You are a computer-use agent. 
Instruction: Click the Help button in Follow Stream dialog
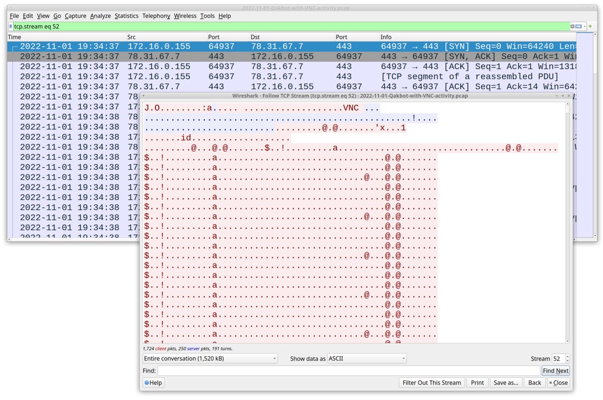[x=153, y=383]
